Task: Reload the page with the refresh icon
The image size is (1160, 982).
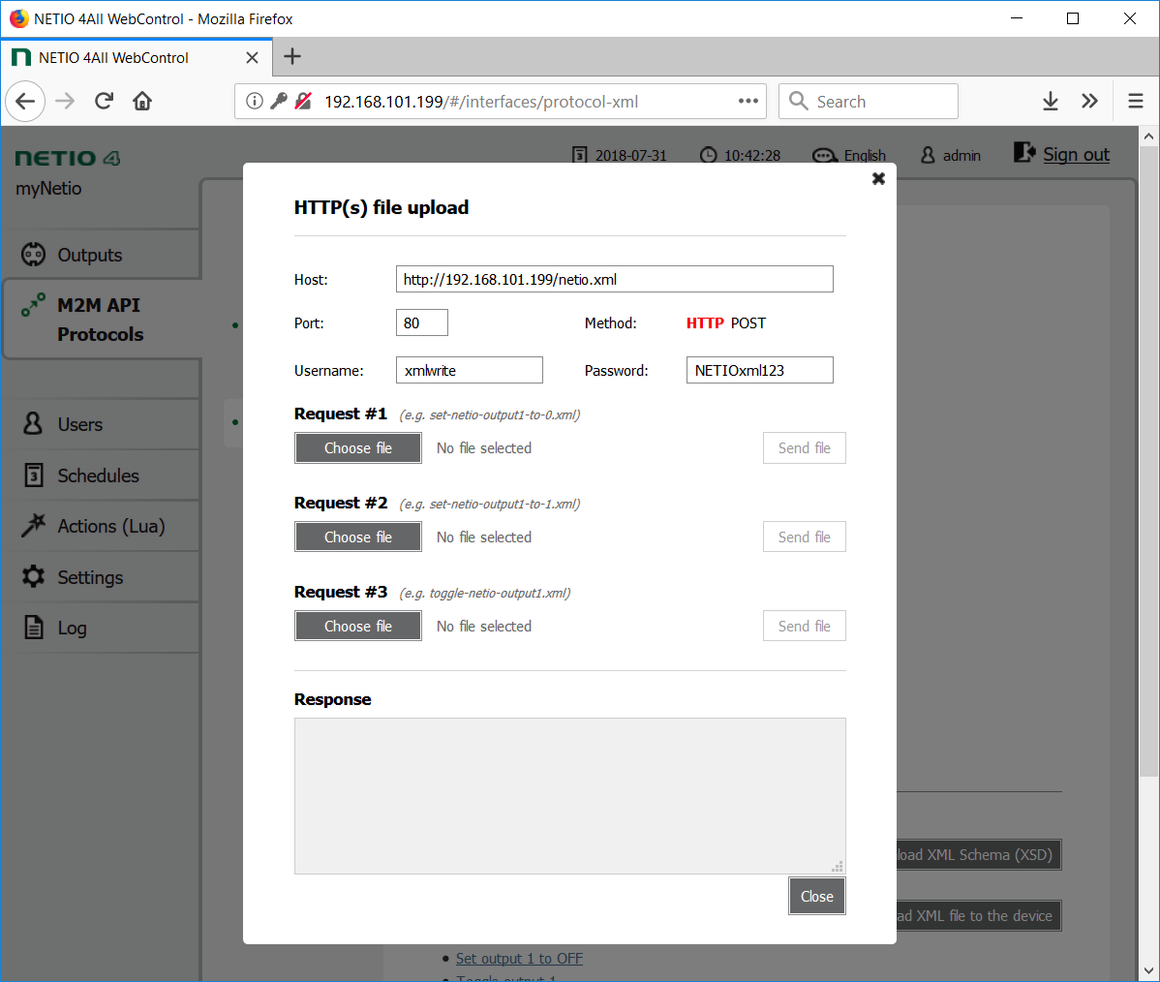Action: [104, 101]
